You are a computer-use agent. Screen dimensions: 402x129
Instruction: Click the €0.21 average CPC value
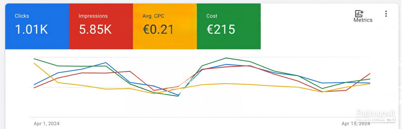pos(158,29)
